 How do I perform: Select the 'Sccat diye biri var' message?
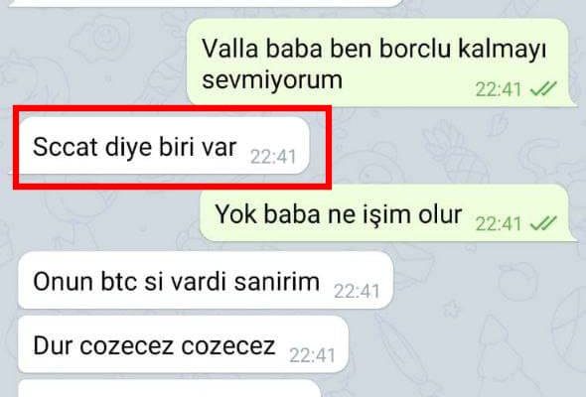tap(164, 146)
